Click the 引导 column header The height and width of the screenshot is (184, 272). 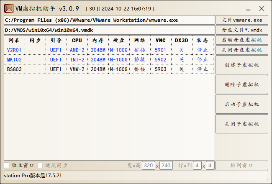56,41
